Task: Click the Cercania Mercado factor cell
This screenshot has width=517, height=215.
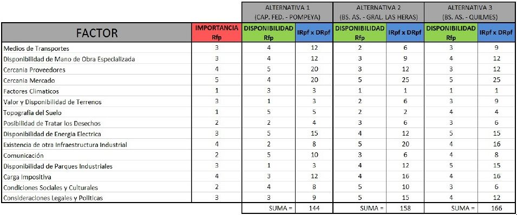Action: pos(96,80)
